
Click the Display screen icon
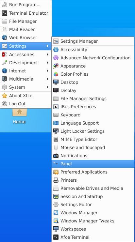56,90
